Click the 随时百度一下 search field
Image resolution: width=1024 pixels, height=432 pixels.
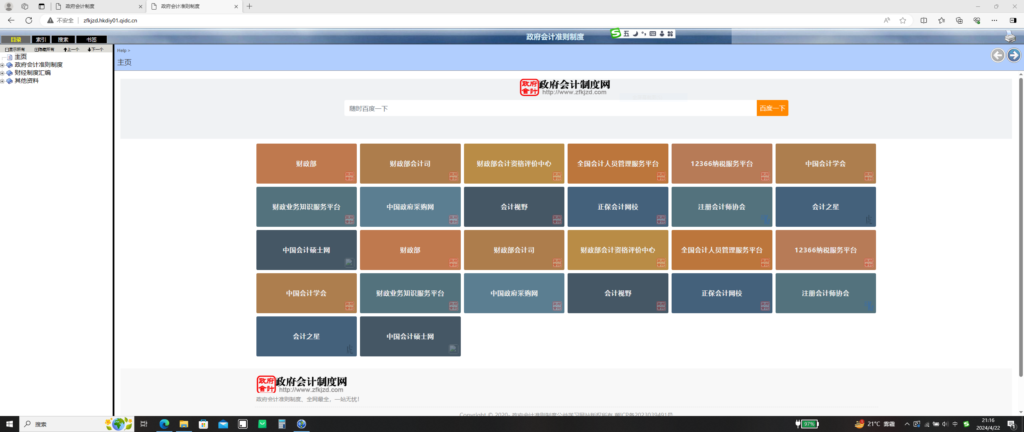pos(550,108)
